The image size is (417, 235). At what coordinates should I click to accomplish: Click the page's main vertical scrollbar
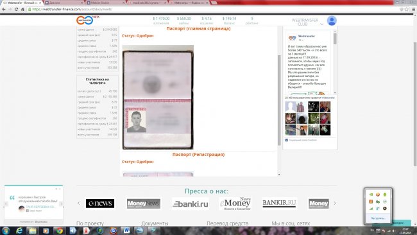[415, 104]
